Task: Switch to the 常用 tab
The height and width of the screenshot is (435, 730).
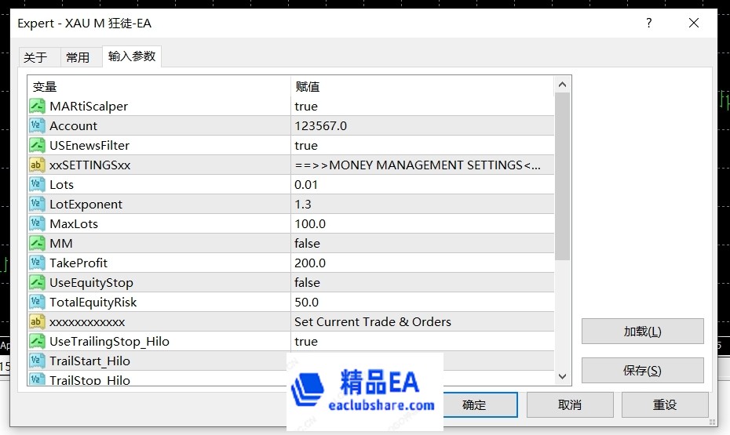Action: [78, 57]
